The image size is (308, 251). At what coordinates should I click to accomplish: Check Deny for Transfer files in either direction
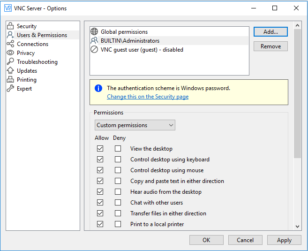click(x=118, y=213)
